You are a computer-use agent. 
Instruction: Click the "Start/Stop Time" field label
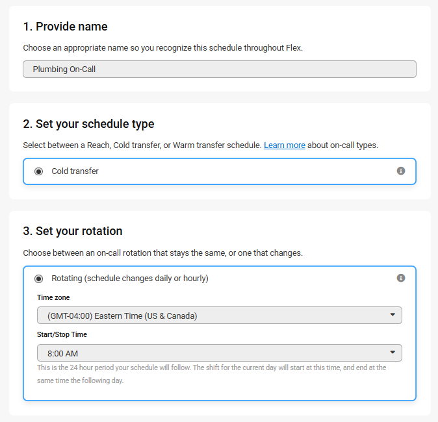pos(62,335)
